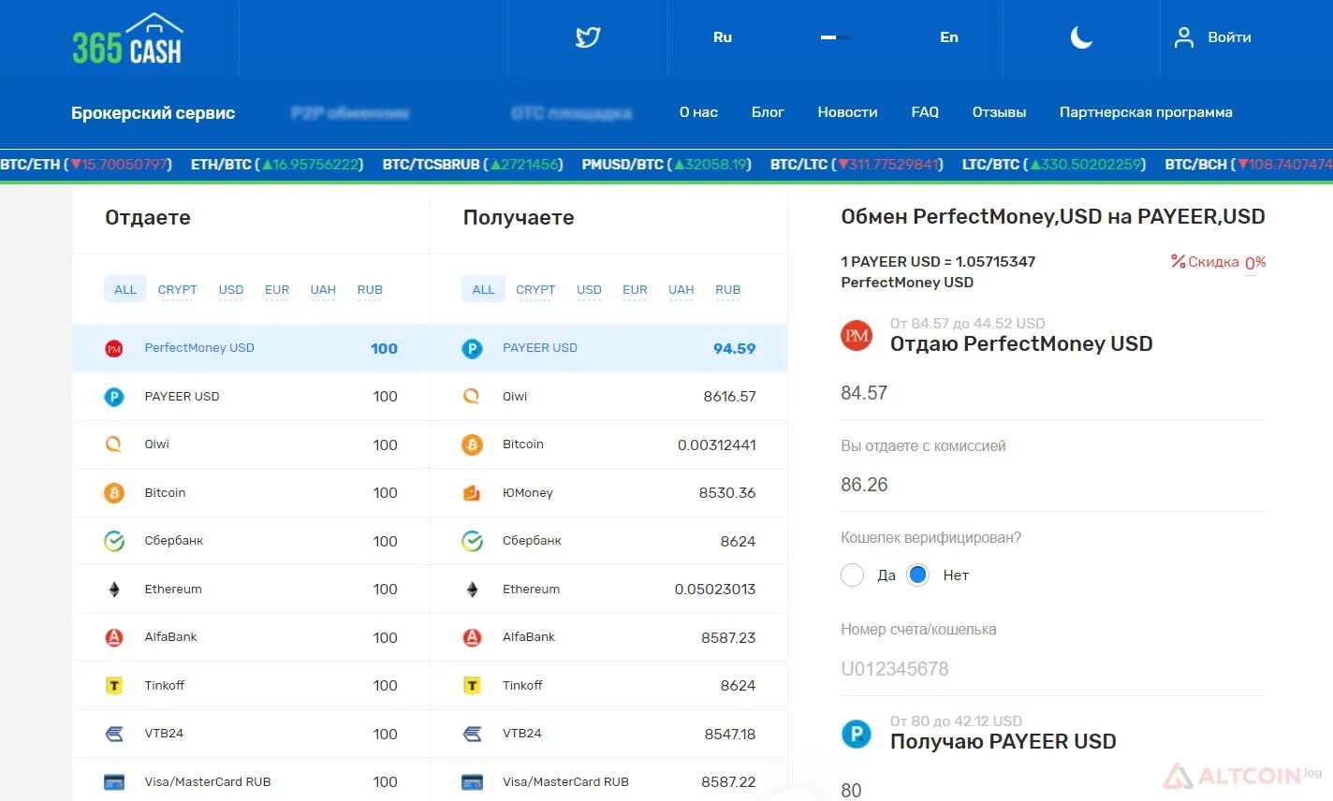Image resolution: width=1333 pixels, height=801 pixels.
Task: Click PAYEER icon in Отдаете list
Action: (114, 397)
